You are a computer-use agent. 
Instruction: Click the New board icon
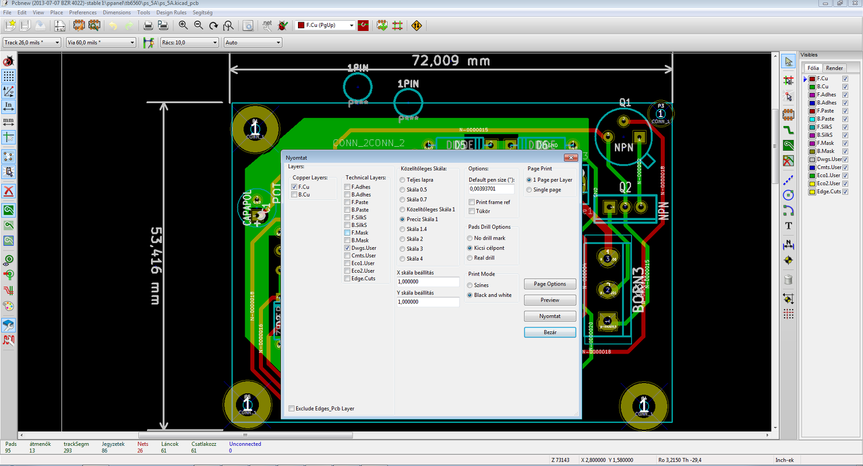tap(9, 26)
